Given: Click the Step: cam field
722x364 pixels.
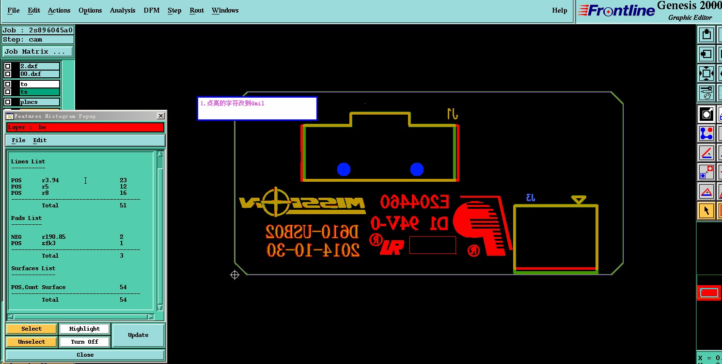Looking at the screenshot, I should [x=38, y=40].
